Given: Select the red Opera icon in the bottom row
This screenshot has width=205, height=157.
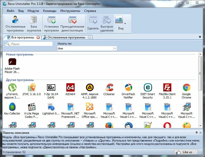Looking at the screenshot, I should [x=167, y=125].
